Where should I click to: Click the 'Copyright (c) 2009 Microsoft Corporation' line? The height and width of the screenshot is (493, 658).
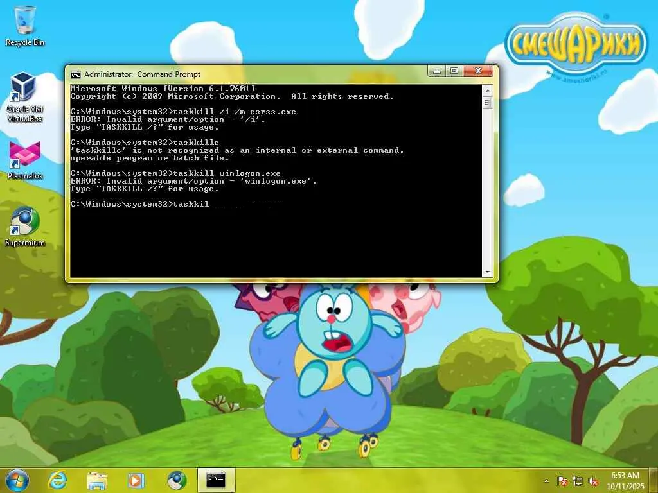click(232, 96)
